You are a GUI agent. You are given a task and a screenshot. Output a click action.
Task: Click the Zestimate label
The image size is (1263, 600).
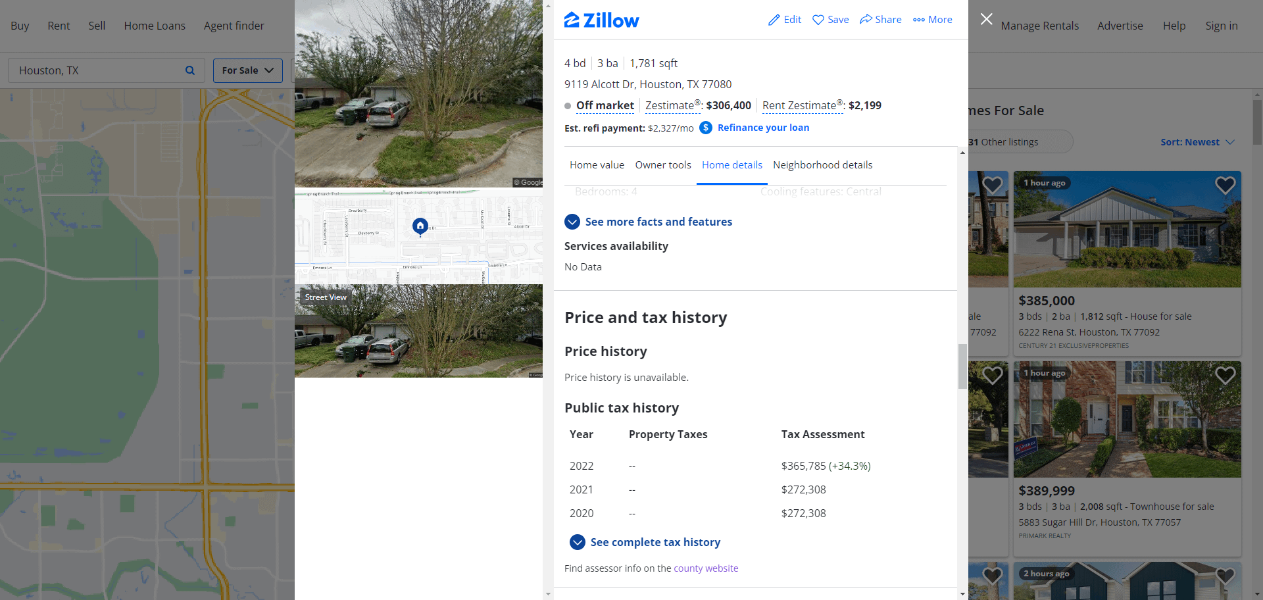coord(672,105)
